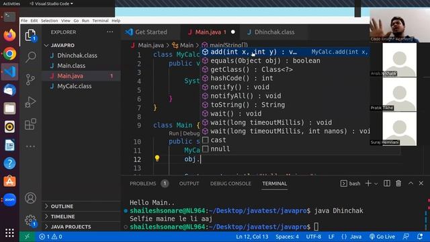The height and width of the screenshot is (242, 430).
Task: Select the toString() suggestion
Action: [285, 105]
